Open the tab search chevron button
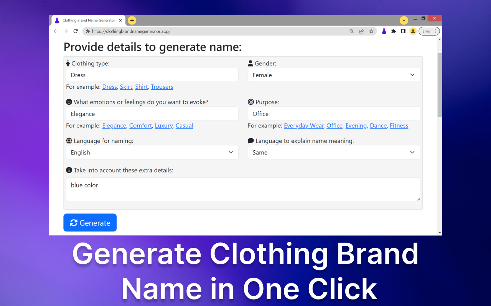 tap(404, 20)
